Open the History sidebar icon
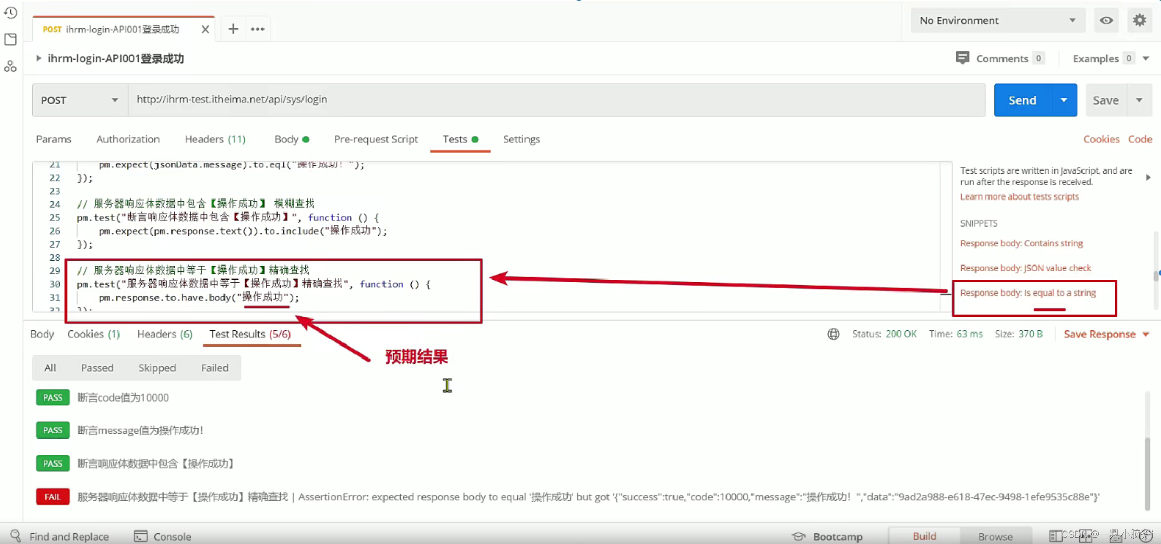This screenshot has height=544, width=1161. pyautogui.click(x=10, y=12)
